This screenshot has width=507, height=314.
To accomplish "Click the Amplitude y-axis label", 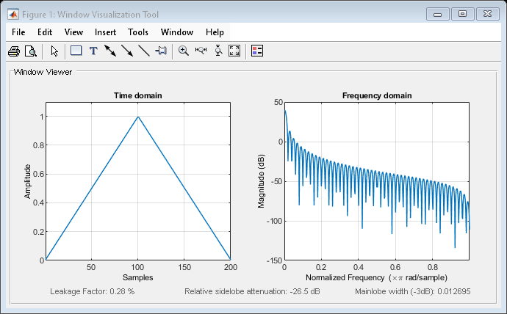I will point(27,181).
